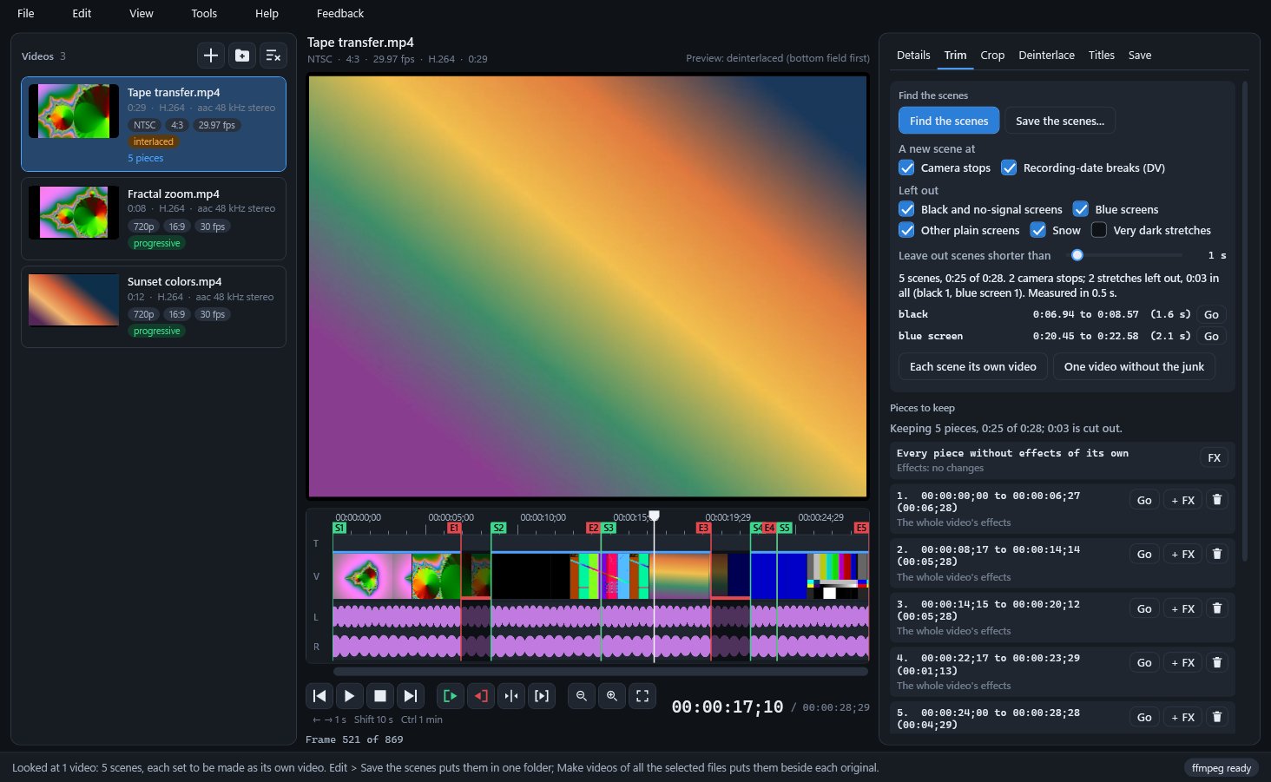Image resolution: width=1271 pixels, height=782 pixels.
Task: Jump to the start of the video
Action: tap(319, 695)
